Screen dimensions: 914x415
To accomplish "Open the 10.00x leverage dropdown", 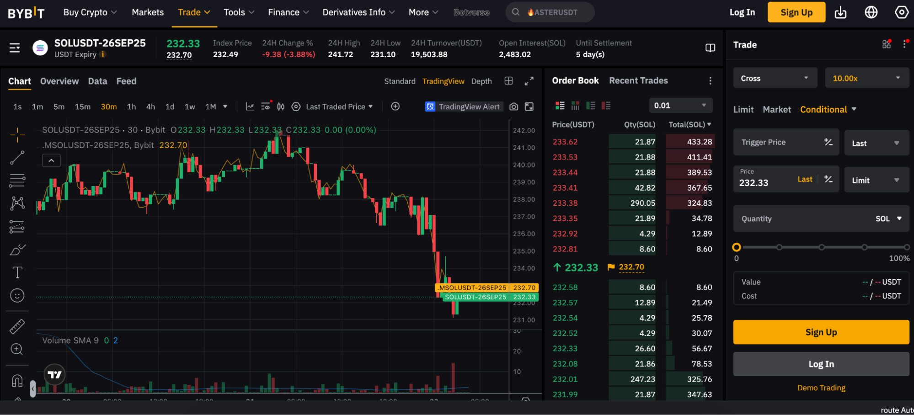I will pyautogui.click(x=866, y=78).
